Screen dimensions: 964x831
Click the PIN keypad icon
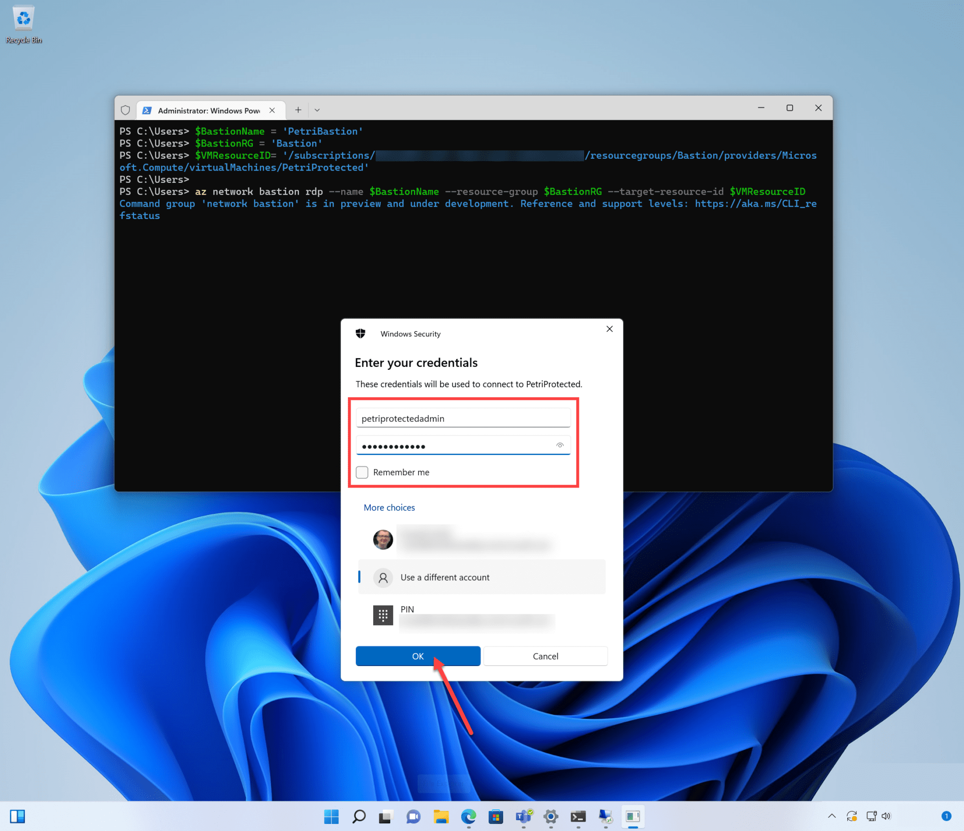(x=383, y=615)
